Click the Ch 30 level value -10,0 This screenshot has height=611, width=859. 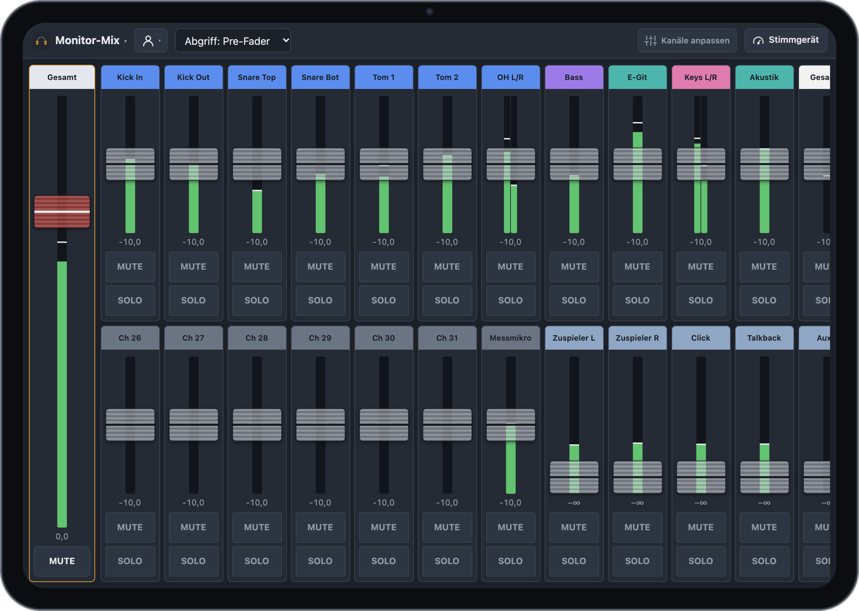384,503
